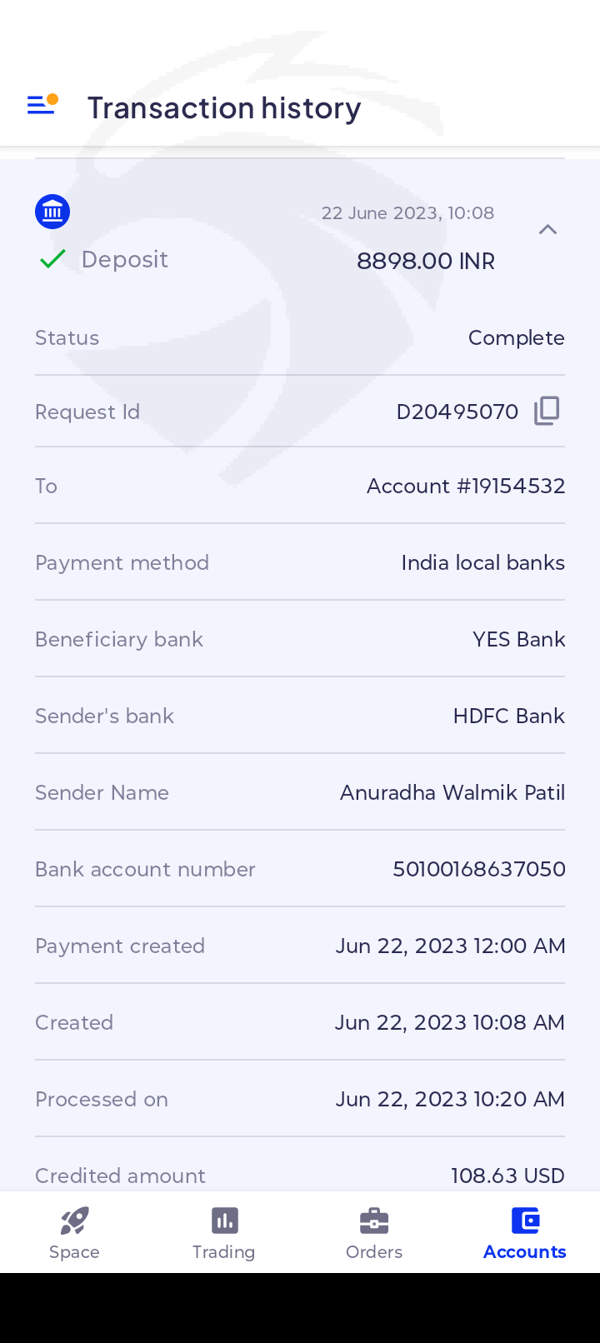Tap the Complete status value
The image size is (600, 1343).
click(x=516, y=337)
